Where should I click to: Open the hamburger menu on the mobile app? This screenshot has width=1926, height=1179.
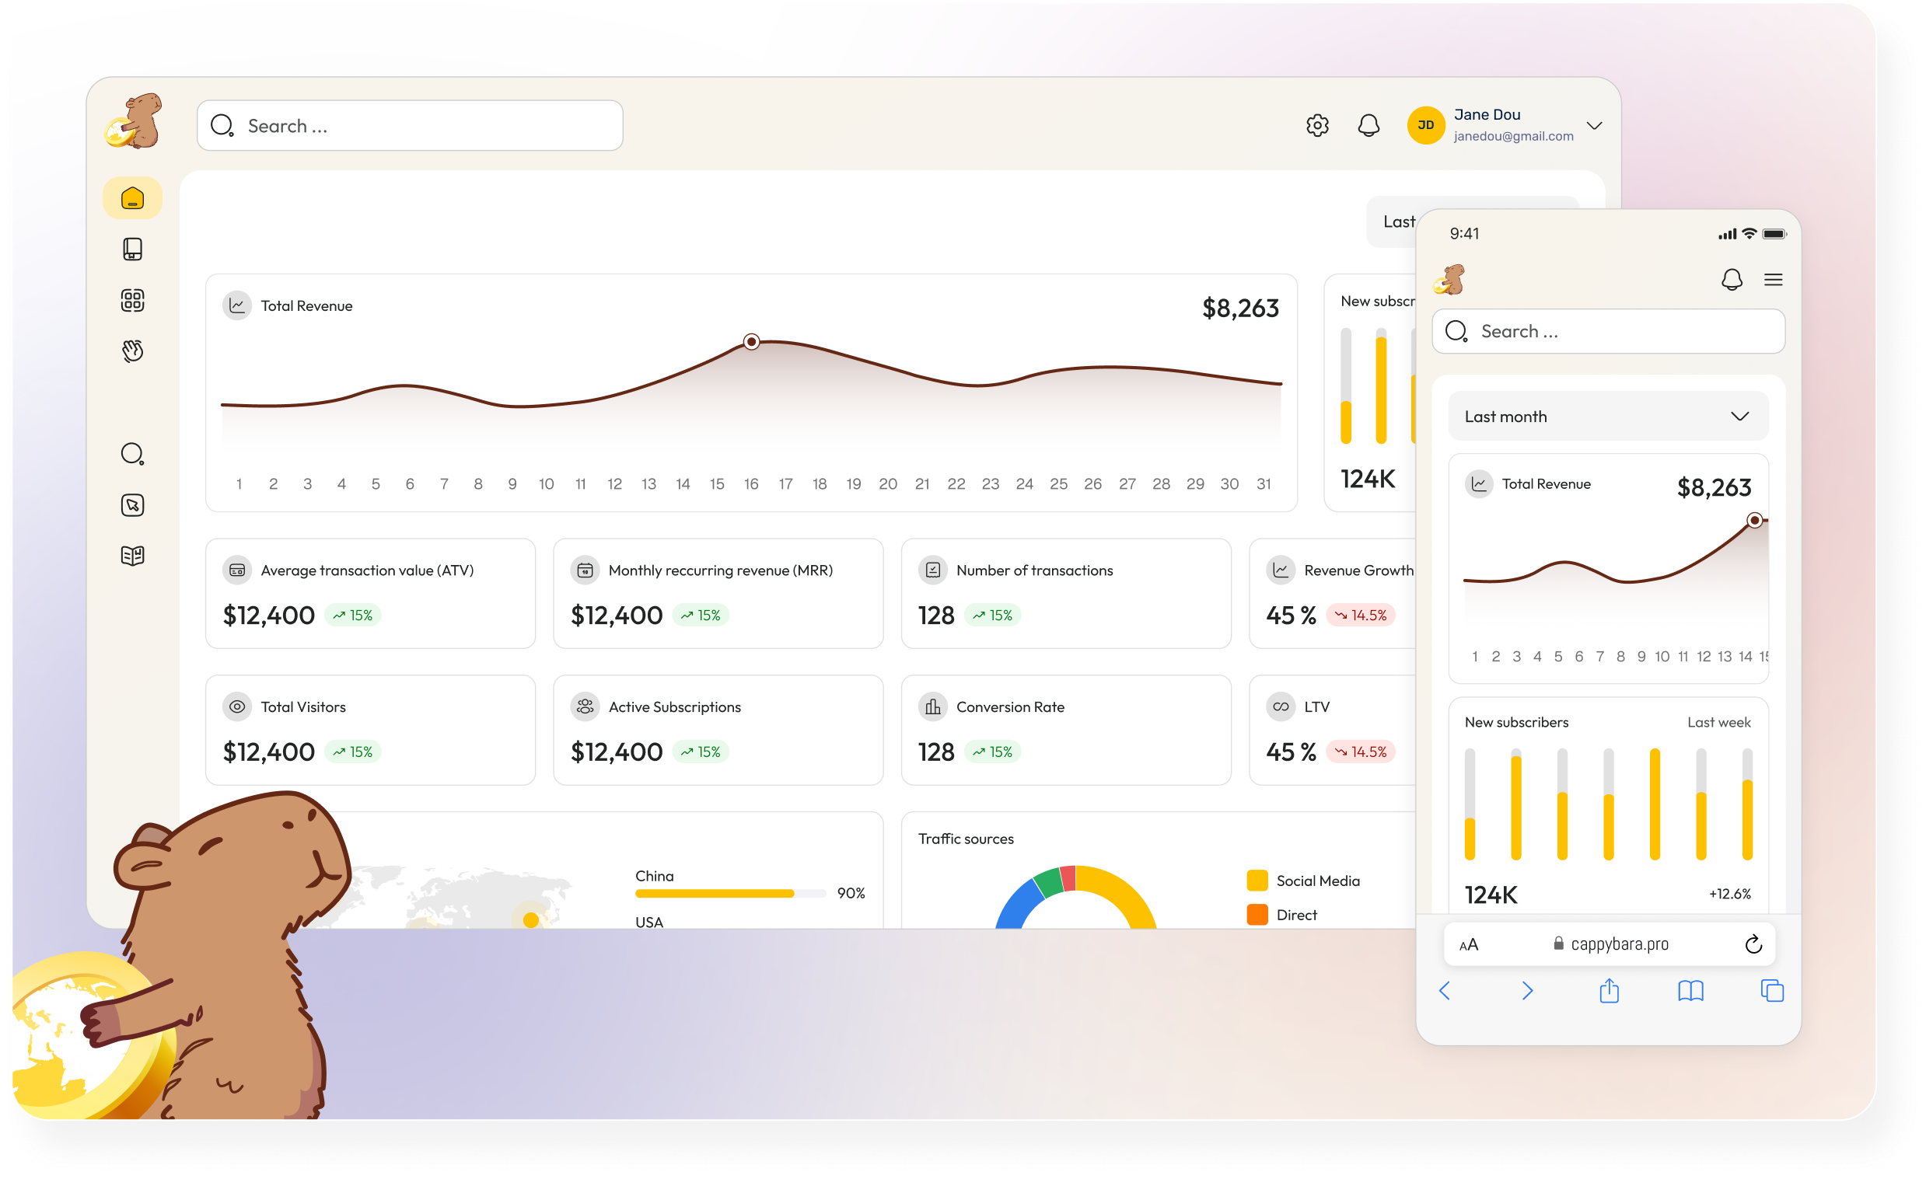tap(1774, 279)
